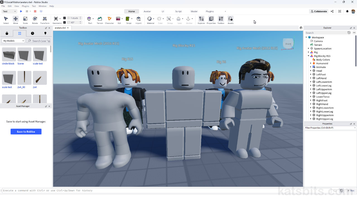The width and height of the screenshot is (357, 200).
Task: Open the Terrain editor
Action: tap(100, 20)
